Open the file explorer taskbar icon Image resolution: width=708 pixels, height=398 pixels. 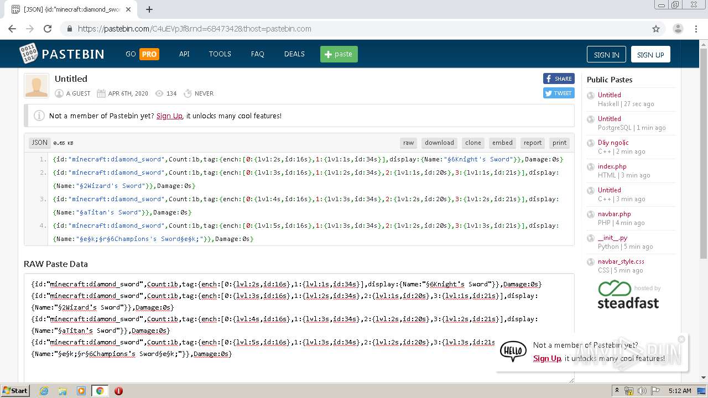[63, 391]
